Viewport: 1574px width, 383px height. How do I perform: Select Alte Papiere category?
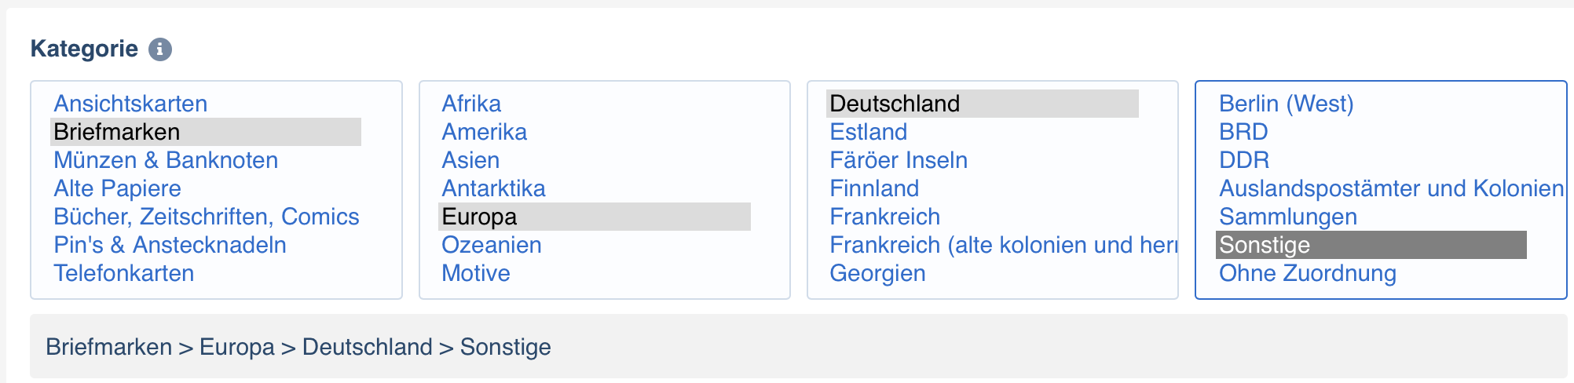pyautogui.click(x=117, y=188)
